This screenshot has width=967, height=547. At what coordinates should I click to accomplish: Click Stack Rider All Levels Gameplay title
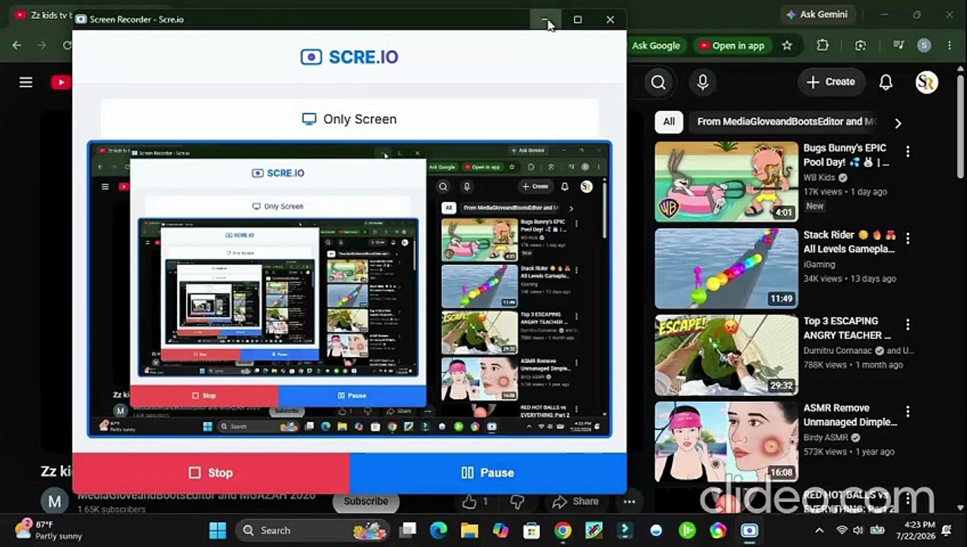pos(849,242)
